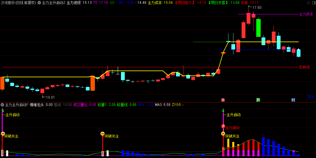Click the MA3: 5.58 value

click(163, 105)
